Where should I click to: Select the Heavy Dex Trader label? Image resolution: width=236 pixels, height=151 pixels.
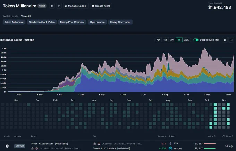tap(120, 22)
